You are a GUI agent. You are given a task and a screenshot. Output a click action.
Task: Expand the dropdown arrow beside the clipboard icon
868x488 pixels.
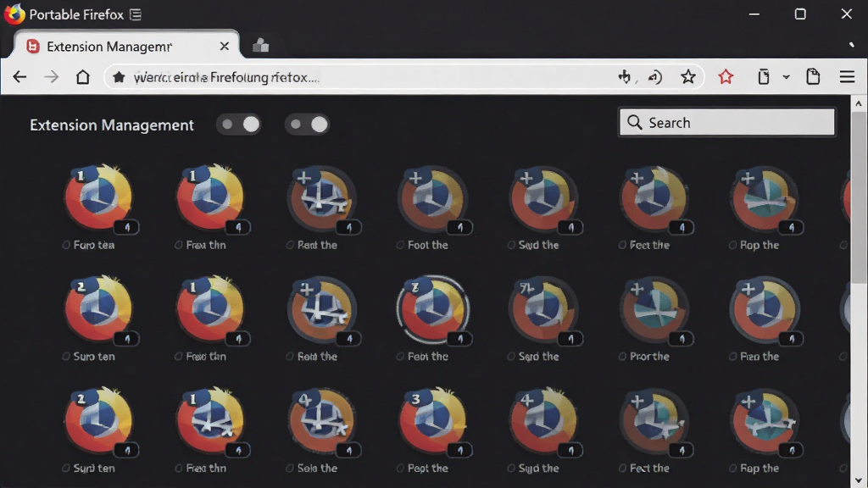pyautogui.click(x=786, y=77)
